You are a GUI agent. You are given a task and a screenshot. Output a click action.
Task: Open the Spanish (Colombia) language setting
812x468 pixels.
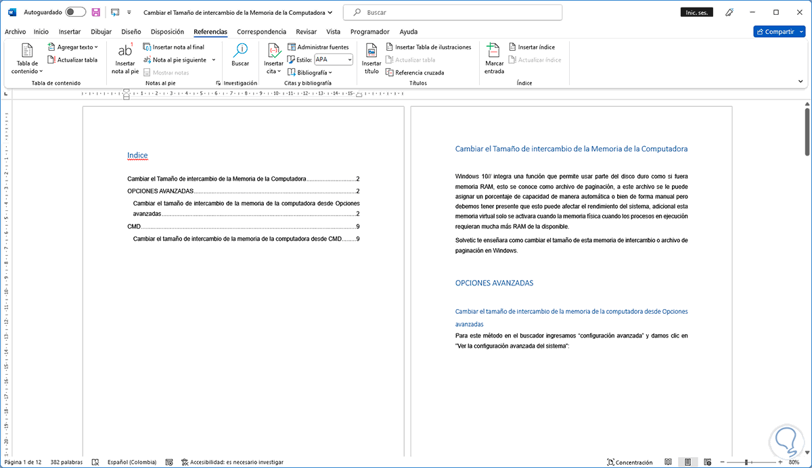[x=132, y=462]
